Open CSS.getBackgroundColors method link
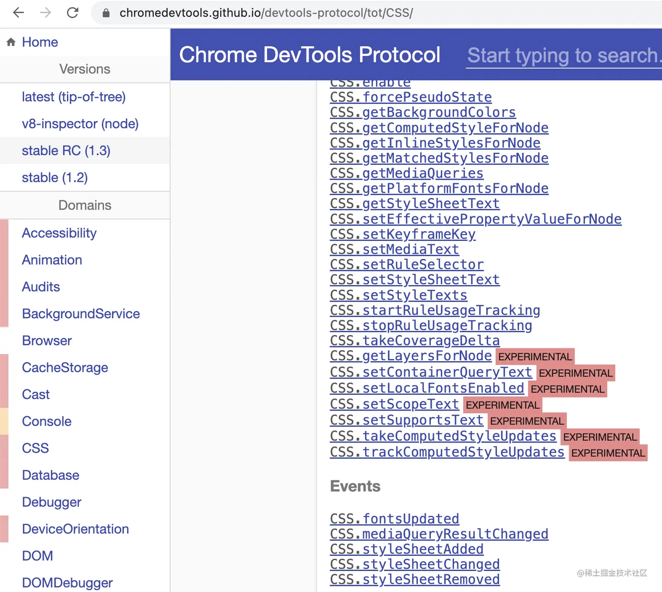The width and height of the screenshot is (662, 592). coord(423,112)
